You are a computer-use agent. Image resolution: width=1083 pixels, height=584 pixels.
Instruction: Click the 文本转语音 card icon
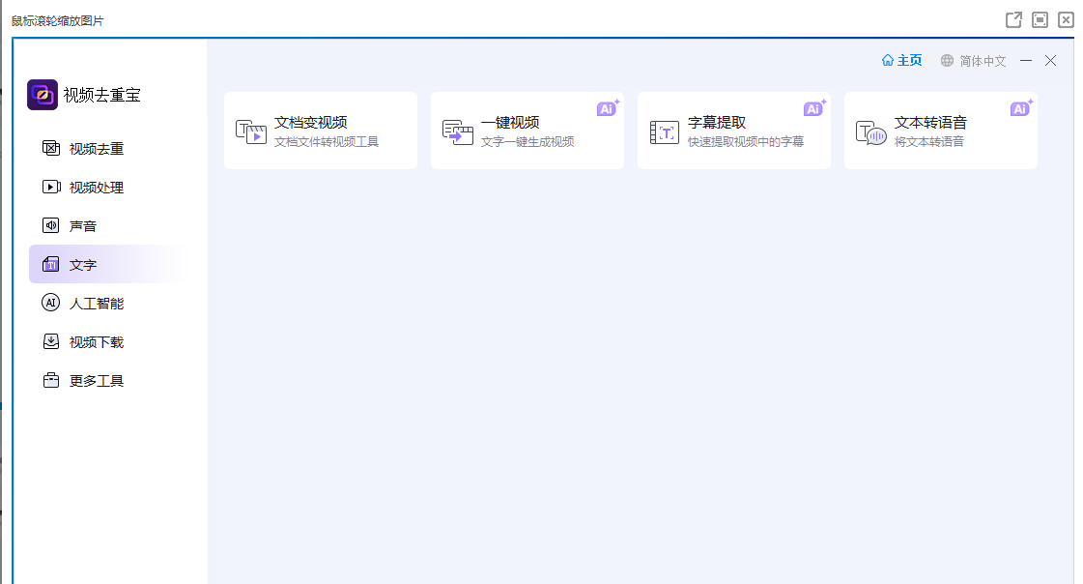coord(870,132)
